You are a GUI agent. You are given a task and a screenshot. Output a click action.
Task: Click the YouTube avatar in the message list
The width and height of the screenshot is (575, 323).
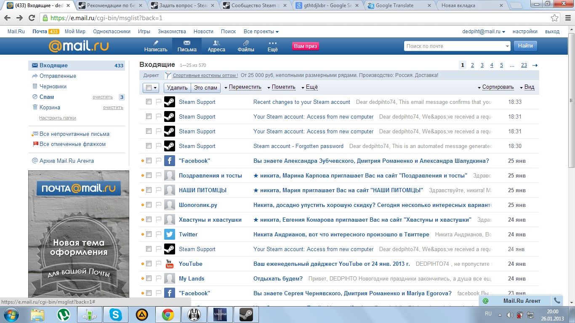coord(170,264)
